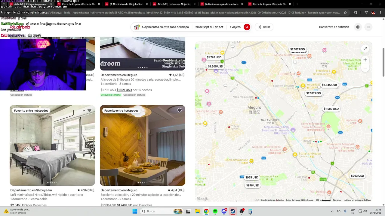Select the $1.589 USD map price marker

[331, 109]
